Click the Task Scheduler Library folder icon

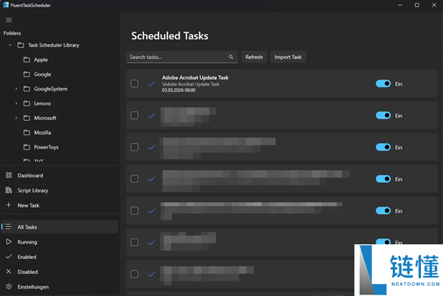21,45
